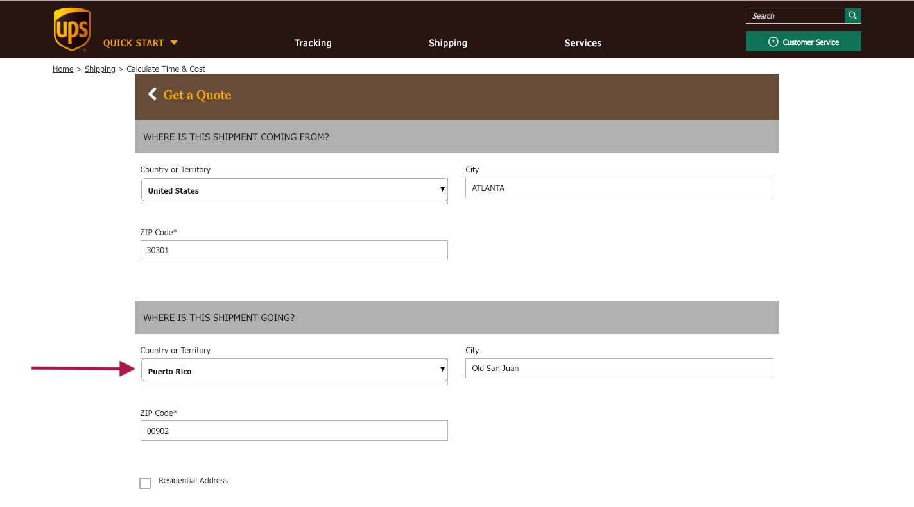
Task: Click the destination City field Old San Juan
Action: (x=619, y=368)
